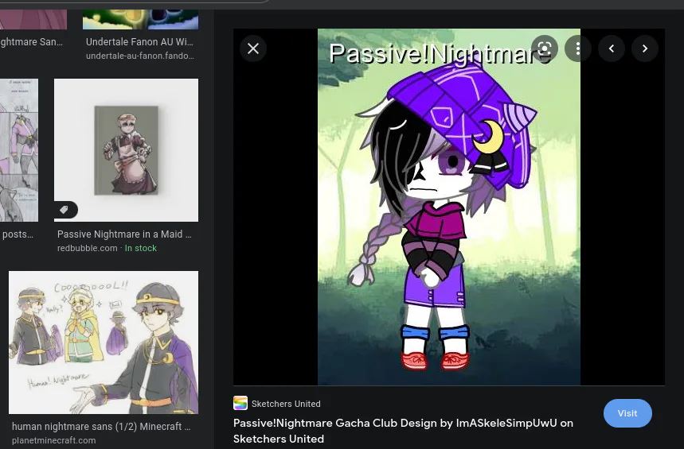684x449 pixels.
Task: Open the Undertale Fanon AU thumbnail image
Action: point(140,19)
